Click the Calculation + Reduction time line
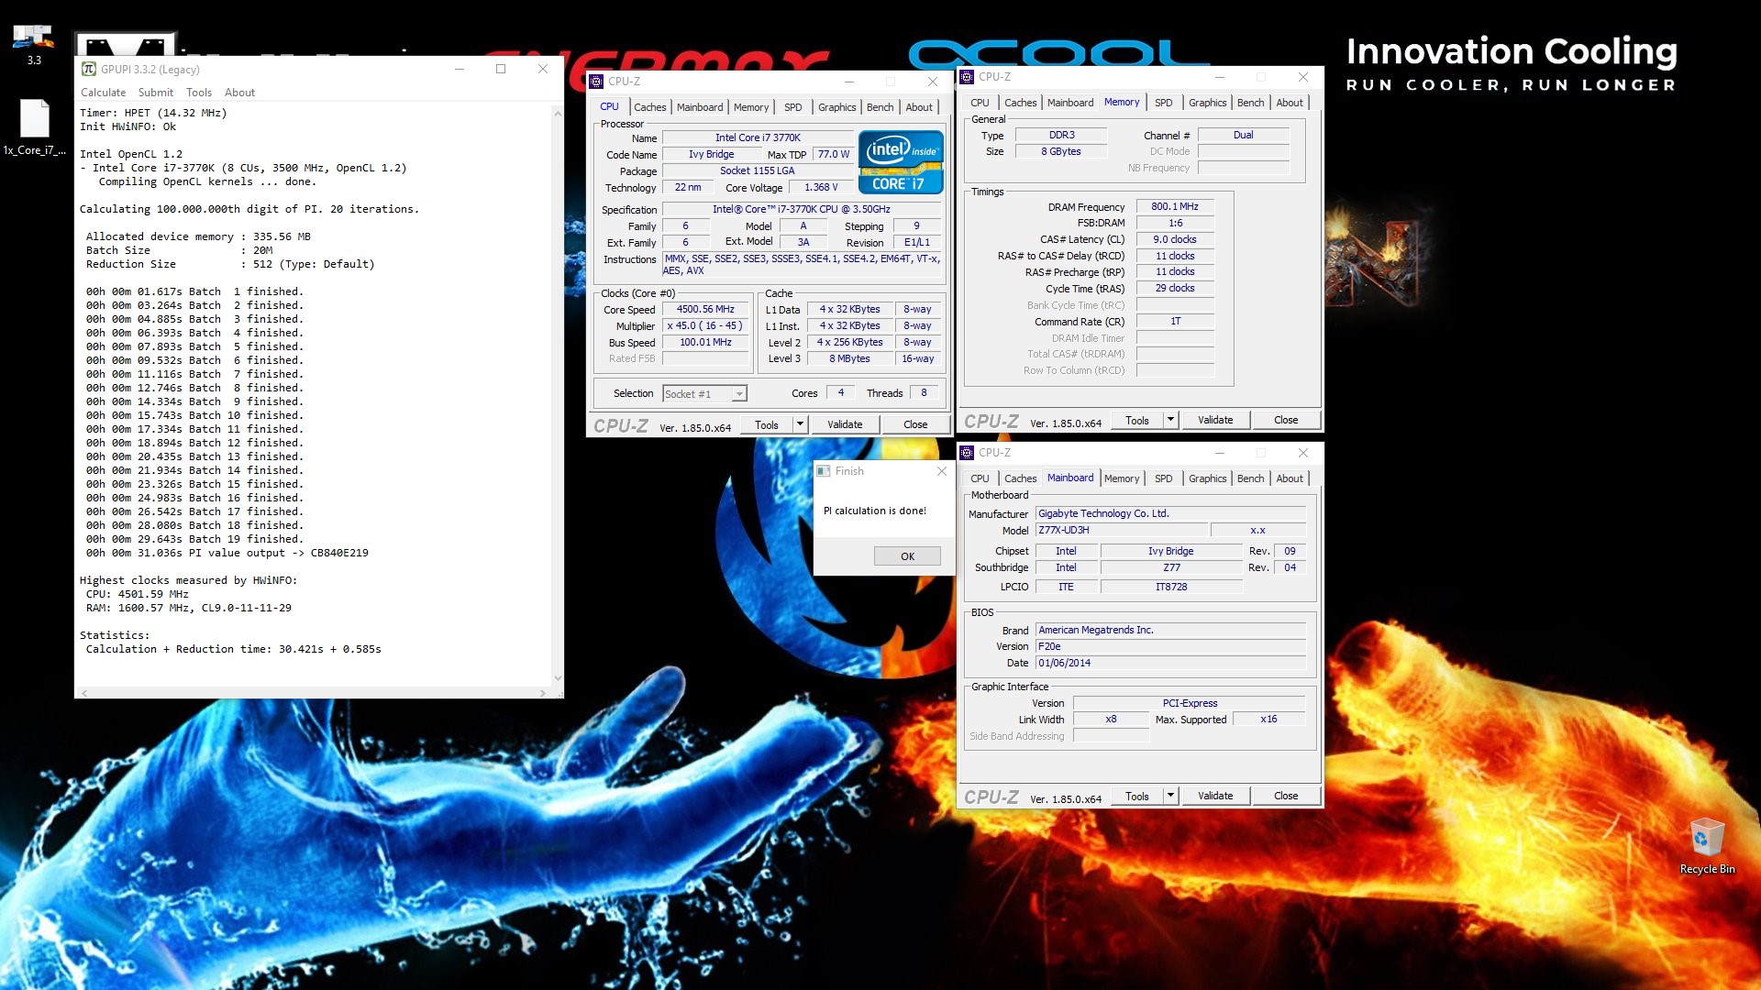The image size is (1761, 990). point(233,650)
